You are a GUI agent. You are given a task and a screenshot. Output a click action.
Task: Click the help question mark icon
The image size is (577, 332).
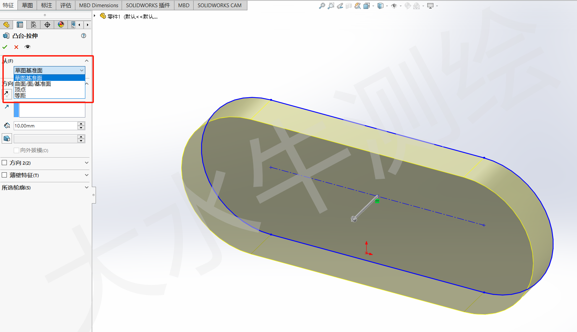pyautogui.click(x=83, y=36)
